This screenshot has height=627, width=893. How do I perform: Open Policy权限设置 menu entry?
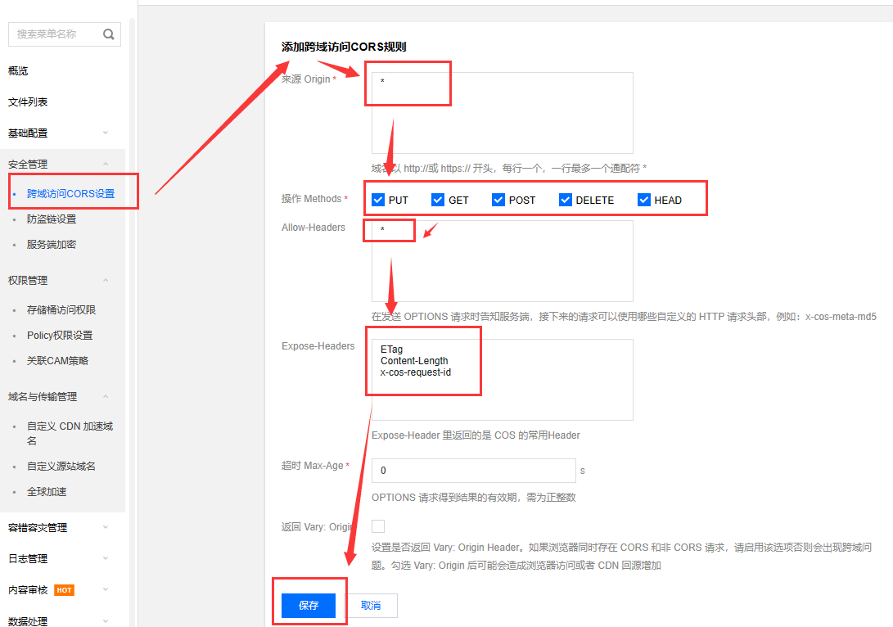coord(60,336)
